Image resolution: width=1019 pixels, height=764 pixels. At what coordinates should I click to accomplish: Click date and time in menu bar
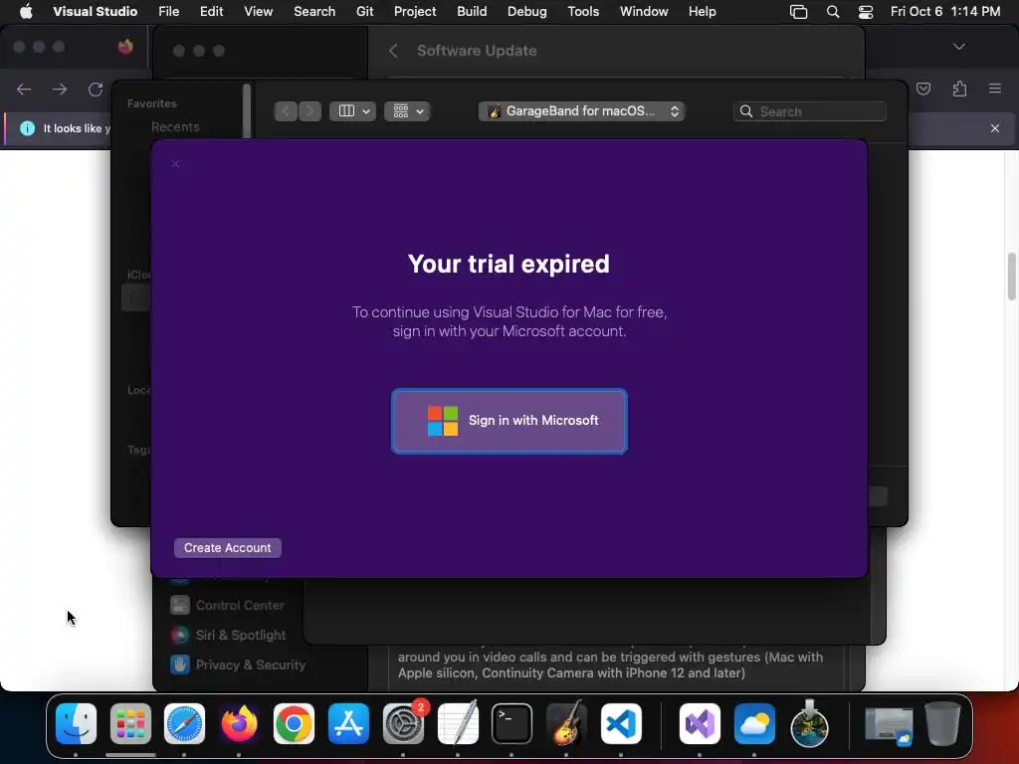945,11
